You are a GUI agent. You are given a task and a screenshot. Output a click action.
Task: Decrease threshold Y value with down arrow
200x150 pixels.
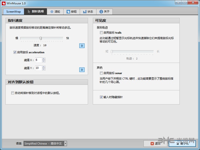point(44,69)
